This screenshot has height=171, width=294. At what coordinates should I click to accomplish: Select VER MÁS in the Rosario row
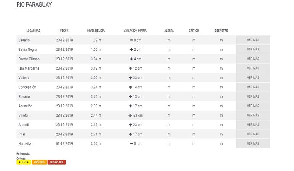click(253, 96)
